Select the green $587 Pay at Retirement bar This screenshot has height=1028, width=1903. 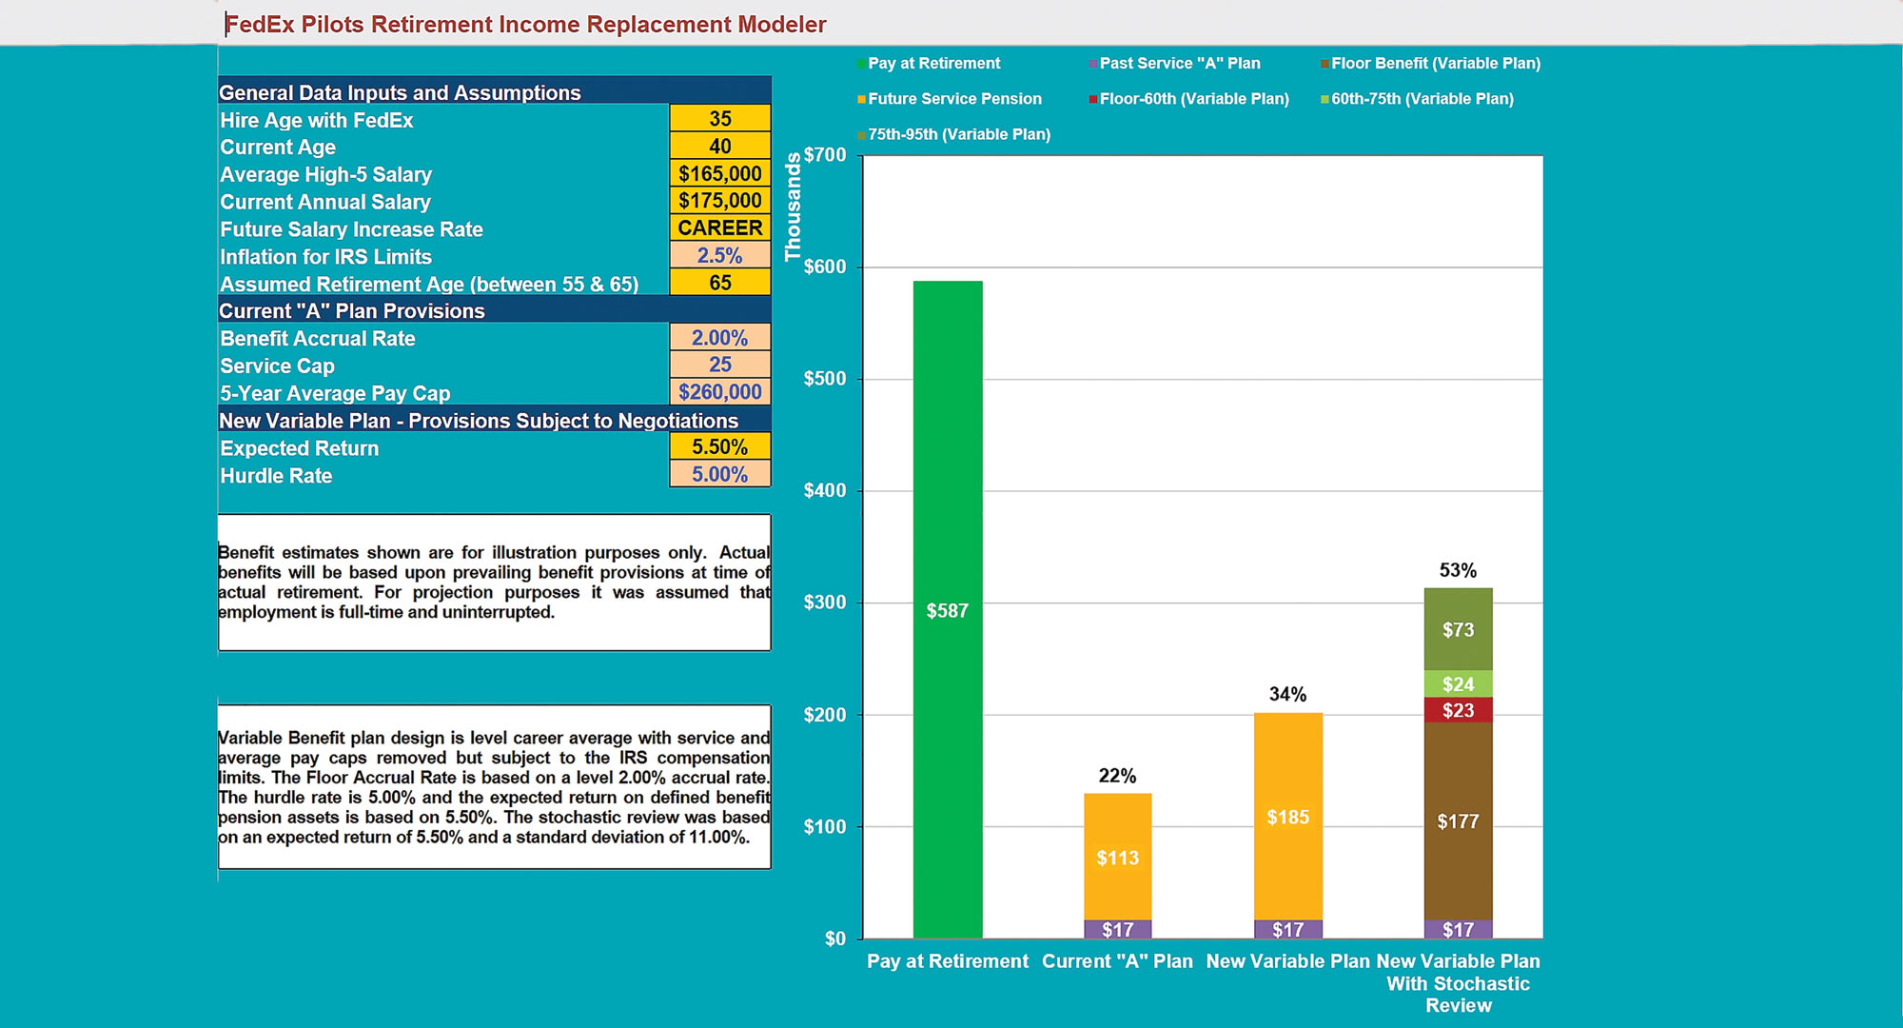tap(948, 609)
